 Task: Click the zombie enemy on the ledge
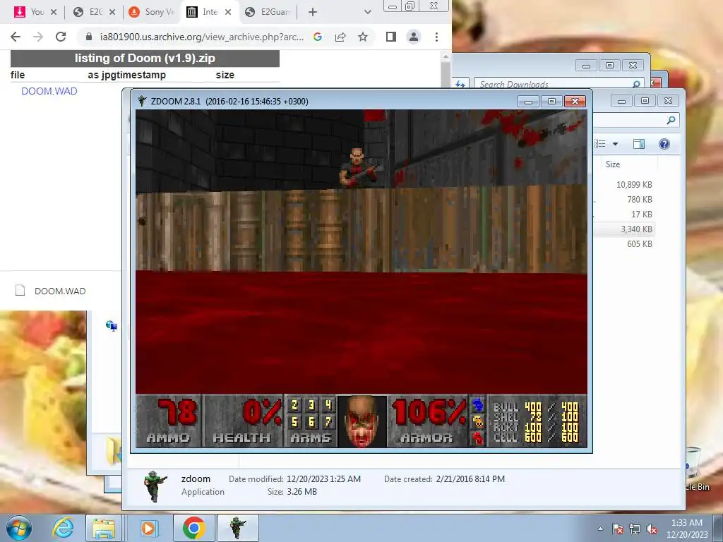pyautogui.click(x=358, y=168)
